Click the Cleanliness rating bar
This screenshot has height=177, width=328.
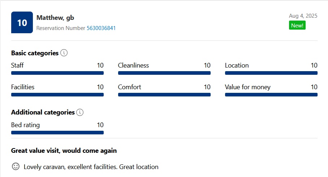[x=164, y=73]
